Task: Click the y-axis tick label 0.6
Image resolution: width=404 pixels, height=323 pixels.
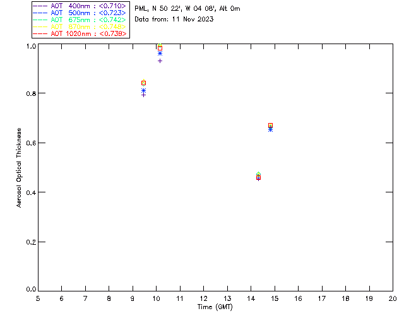Action: pos(31,143)
